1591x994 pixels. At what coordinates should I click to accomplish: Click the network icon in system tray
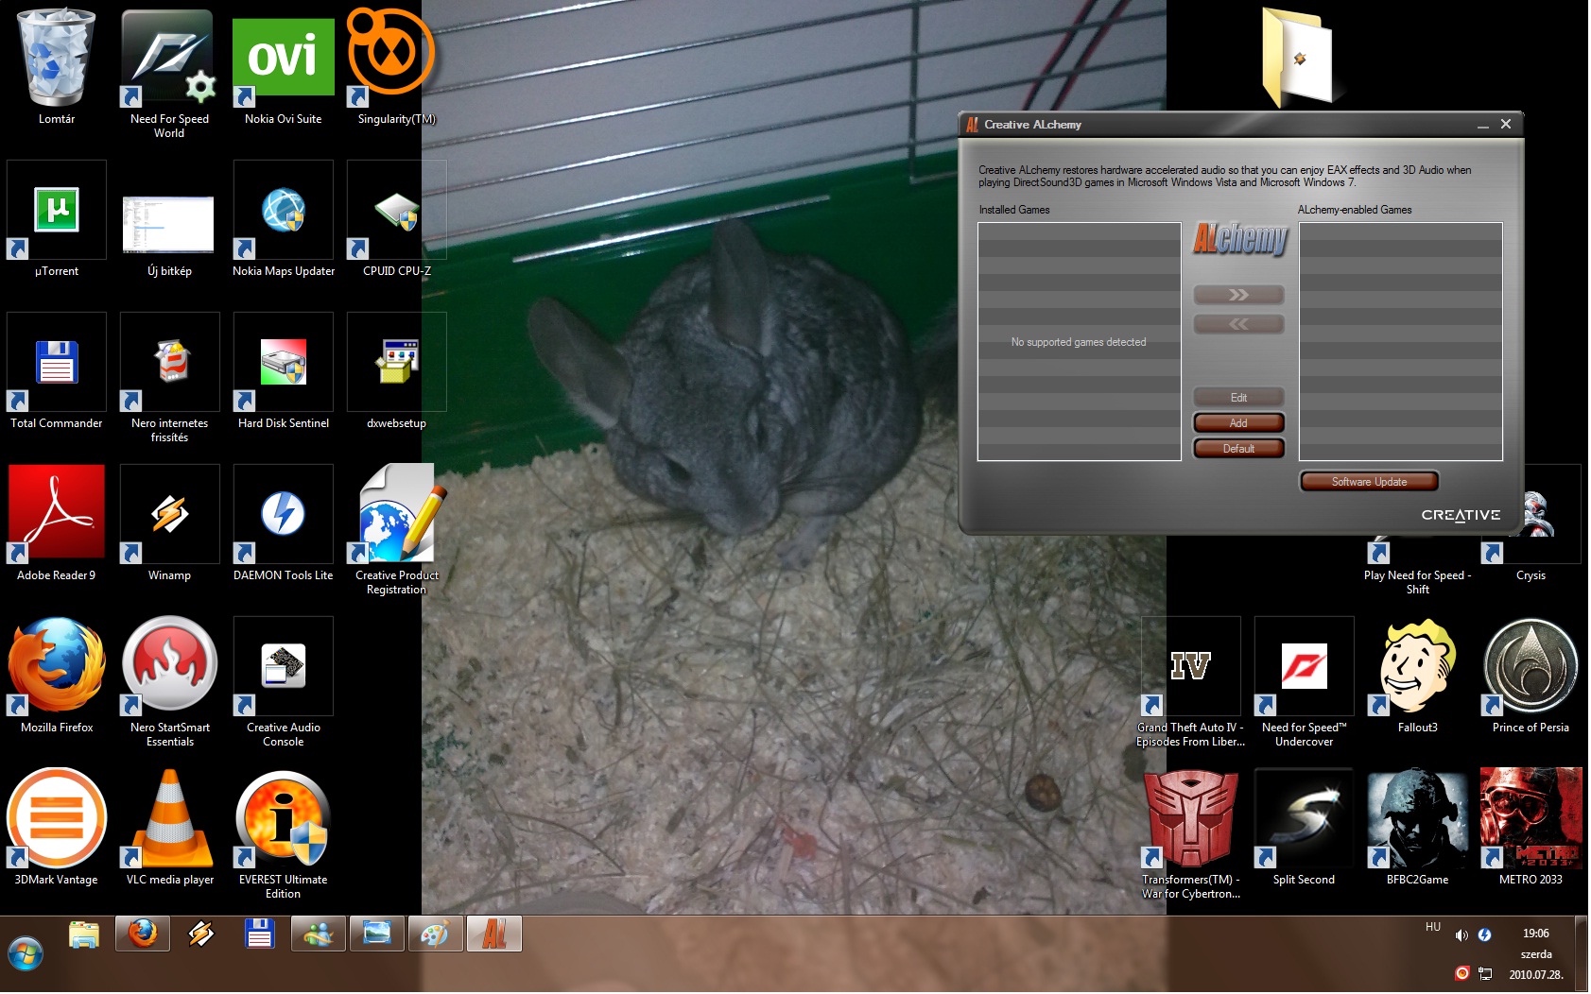pos(1485,974)
